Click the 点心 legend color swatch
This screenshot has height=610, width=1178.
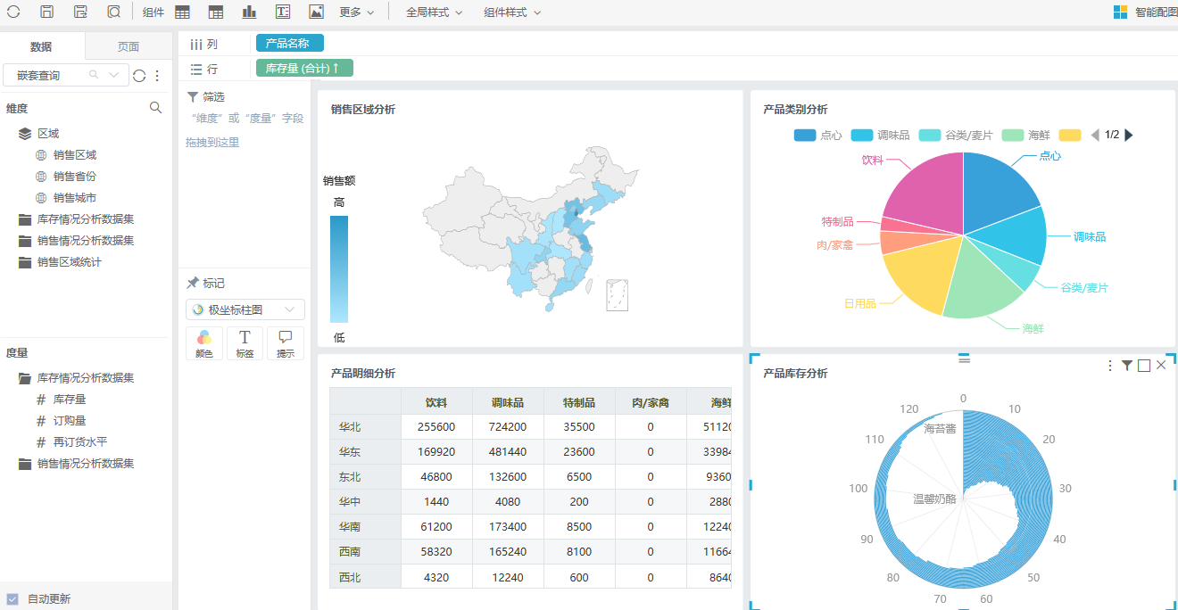click(804, 136)
